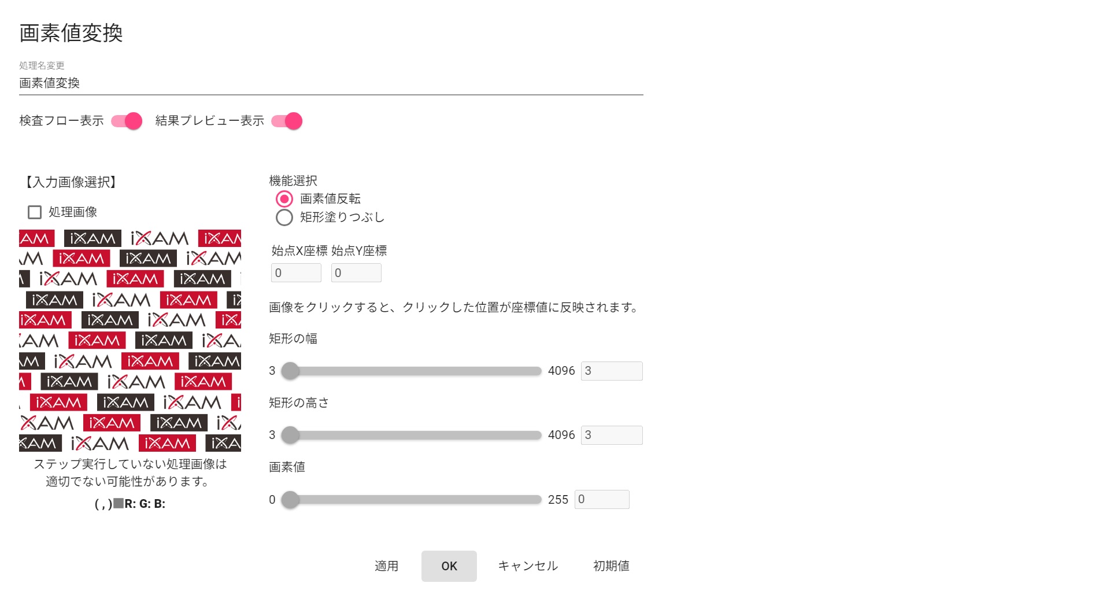
Task: Click the 矩形の高さ value input box
Action: (x=611, y=435)
